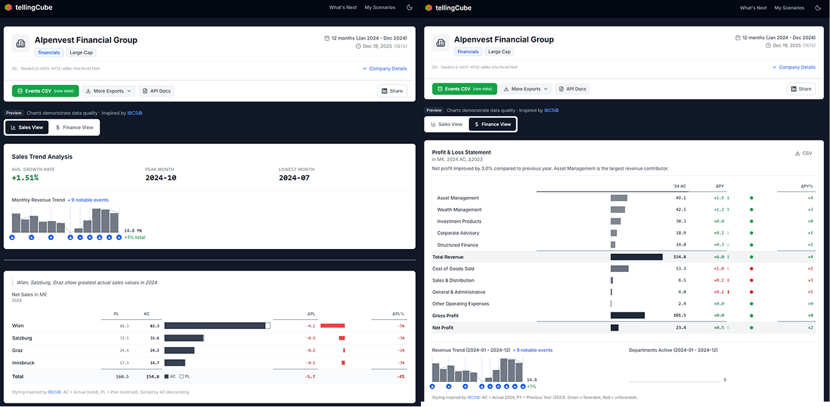Click last event marker under Monthly Revenue Trend
830x407 pixels.
click(x=119, y=238)
